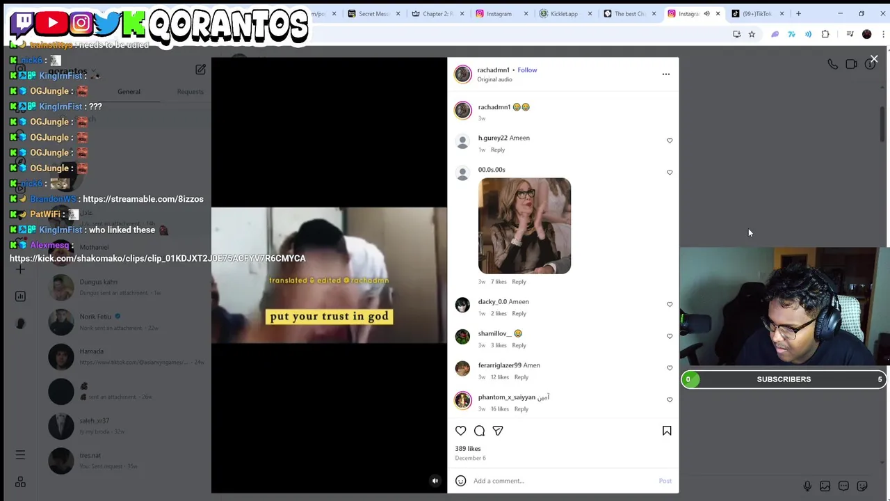
Task: Open rachadmn1's profile from the header username
Action: (493, 70)
